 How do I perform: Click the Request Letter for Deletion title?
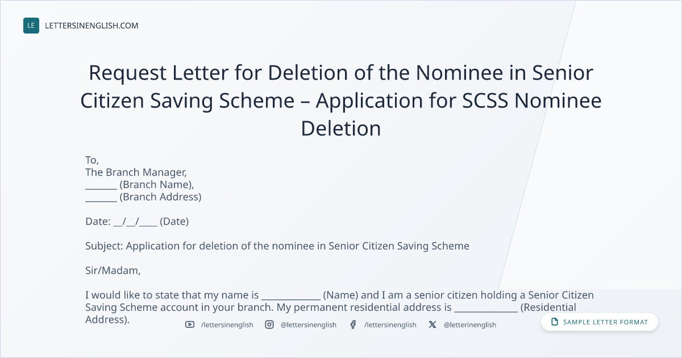(x=341, y=101)
